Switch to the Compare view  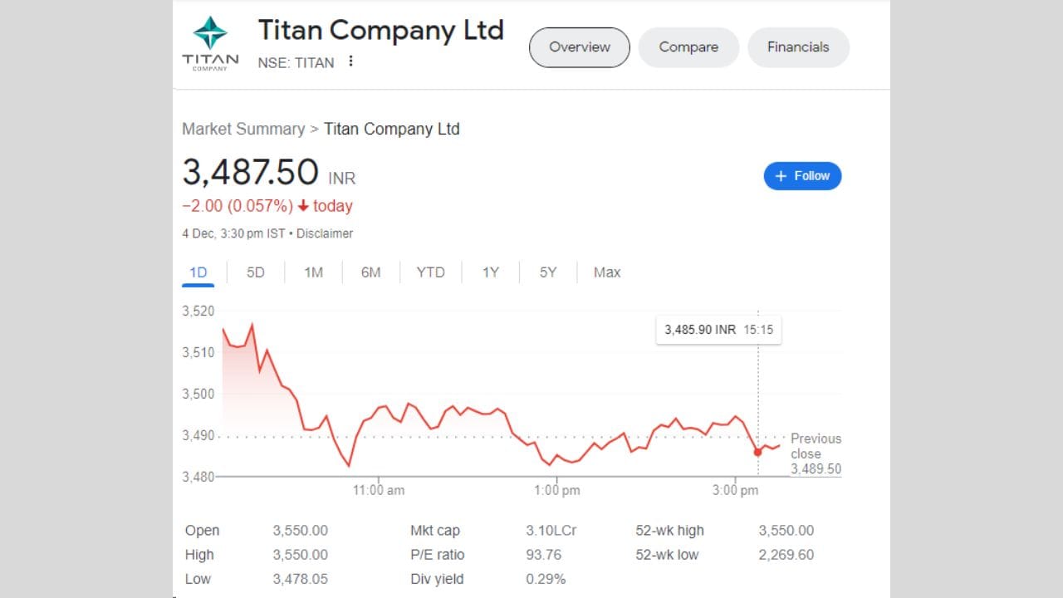pyautogui.click(x=688, y=47)
